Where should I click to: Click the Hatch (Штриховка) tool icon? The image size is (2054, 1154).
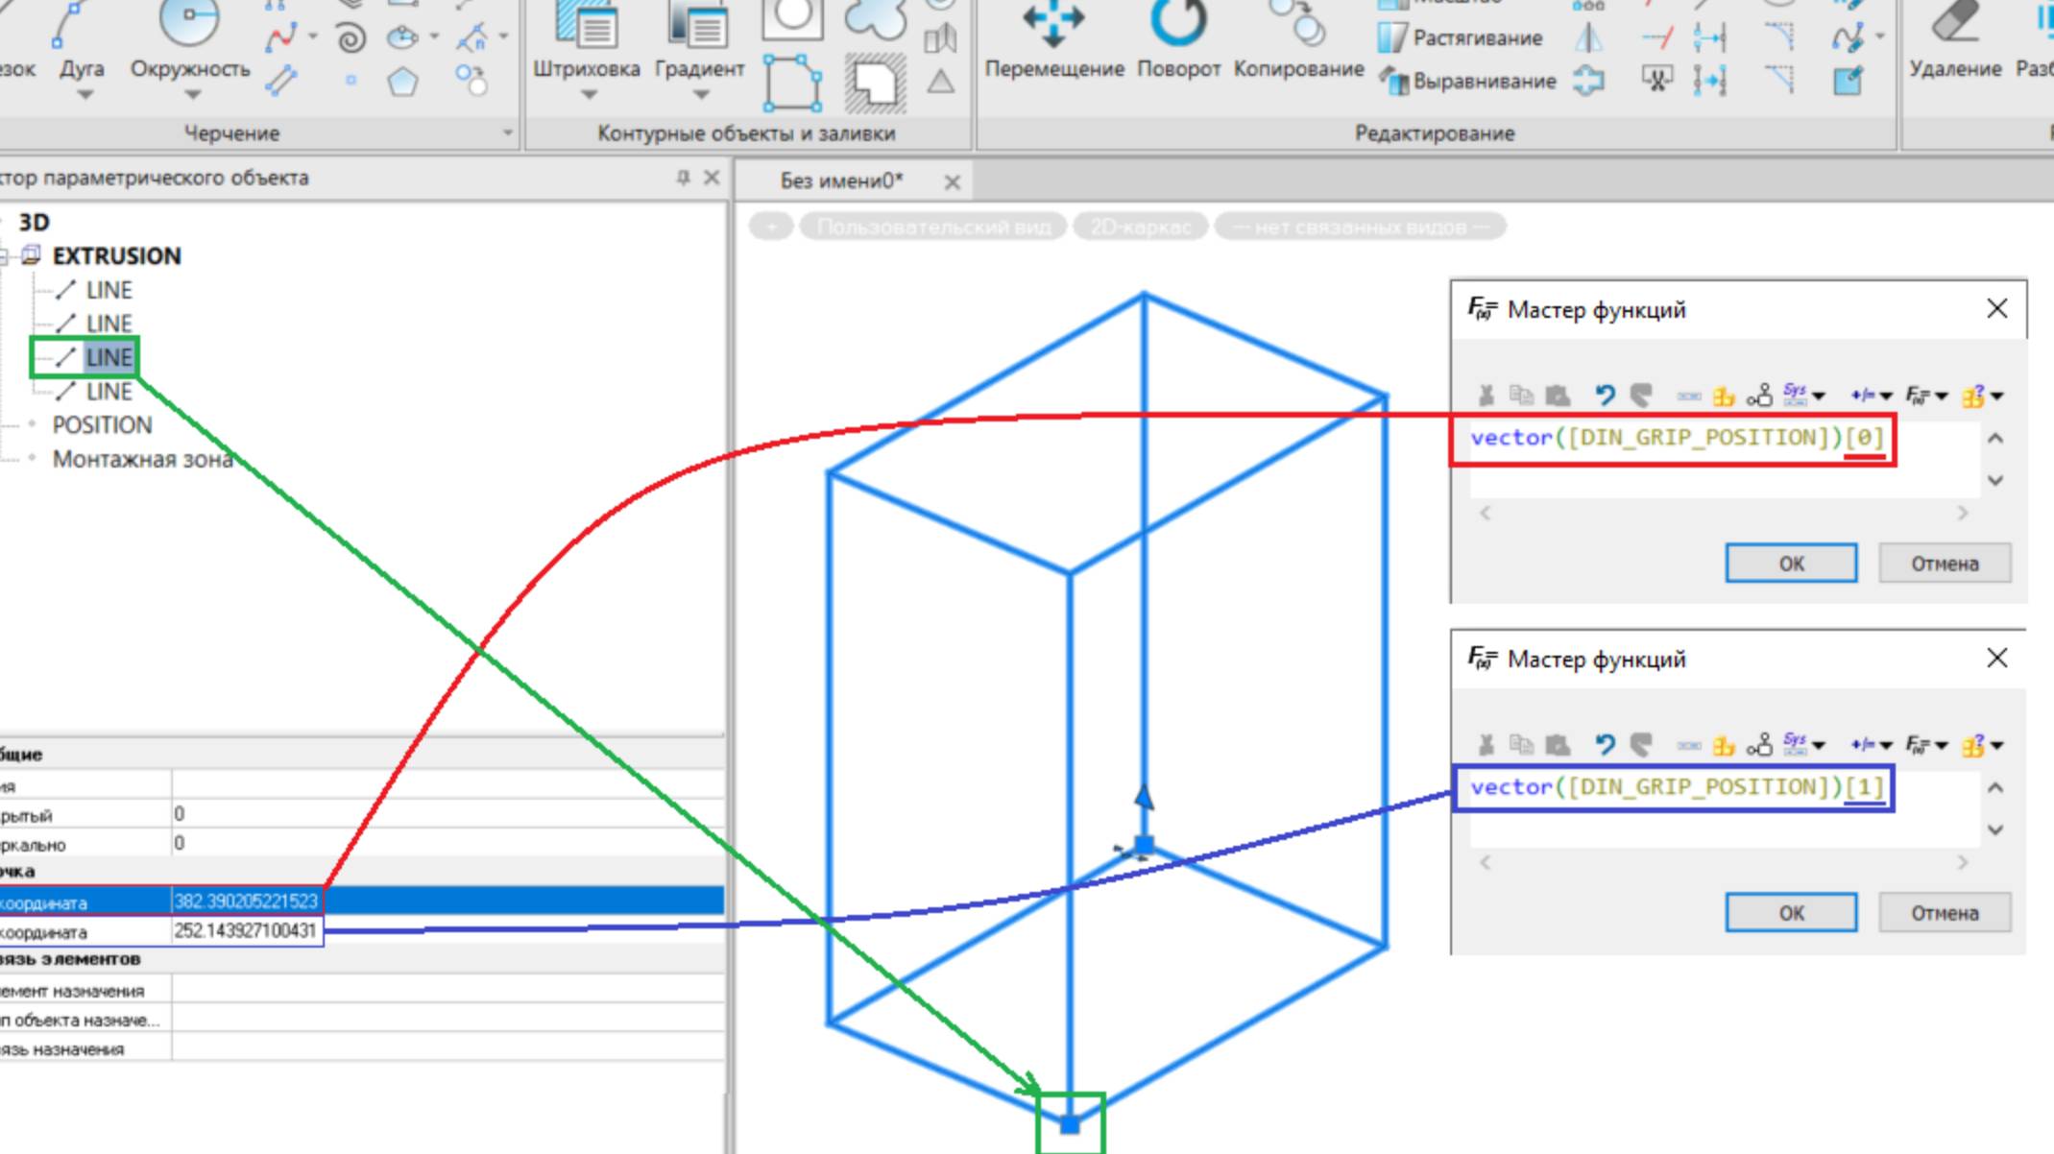586,29
